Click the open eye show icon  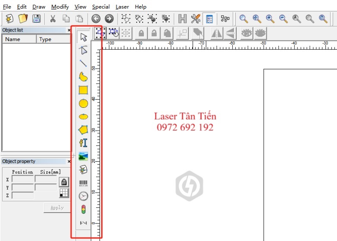pos(247,33)
